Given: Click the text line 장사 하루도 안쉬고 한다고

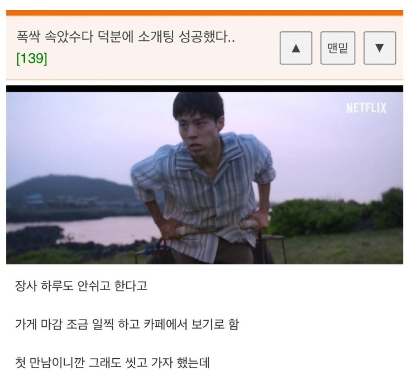Looking at the screenshot, I should (x=82, y=286).
